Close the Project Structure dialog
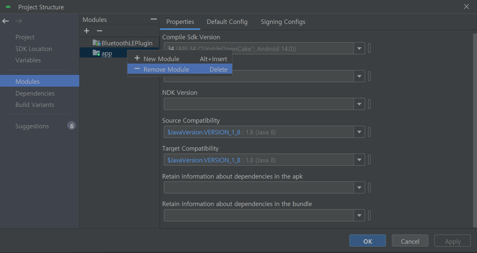Screen dimensions: 477x253 coord(466,7)
